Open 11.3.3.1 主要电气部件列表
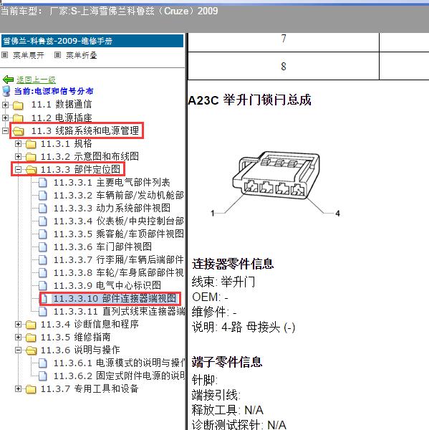This screenshot has height=430, width=429. [x=112, y=182]
